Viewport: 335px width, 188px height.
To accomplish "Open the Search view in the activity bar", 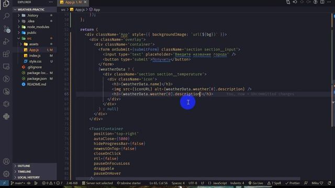I will tap(6, 16).
